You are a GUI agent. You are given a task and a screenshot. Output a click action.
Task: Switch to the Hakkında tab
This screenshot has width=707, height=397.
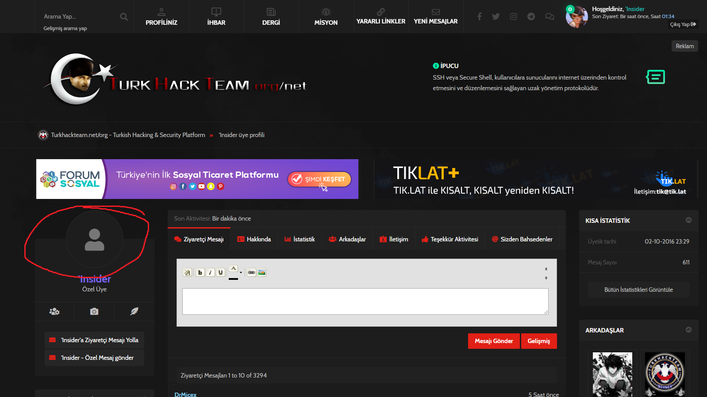[x=254, y=239]
